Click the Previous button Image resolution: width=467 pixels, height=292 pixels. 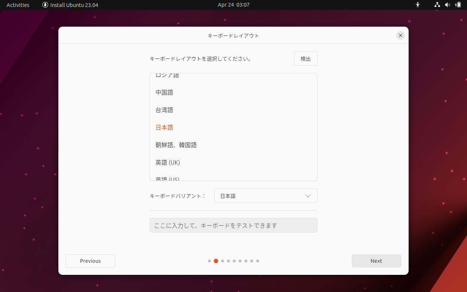point(90,261)
